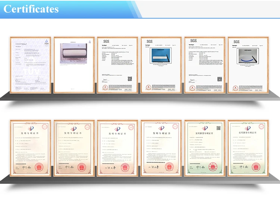Open the third 发明专利证书 in the bottom row

click(118, 148)
